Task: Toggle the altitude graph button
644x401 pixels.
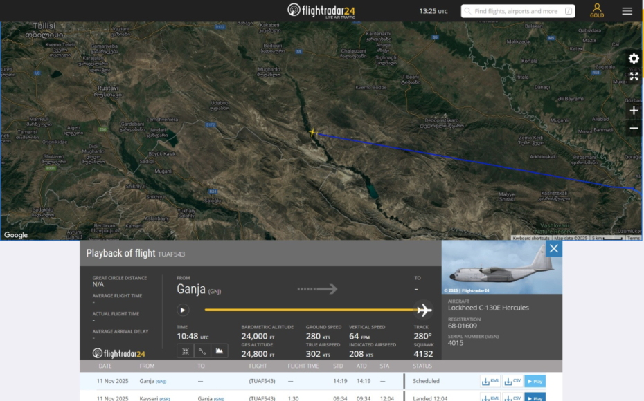Action: click(x=220, y=351)
